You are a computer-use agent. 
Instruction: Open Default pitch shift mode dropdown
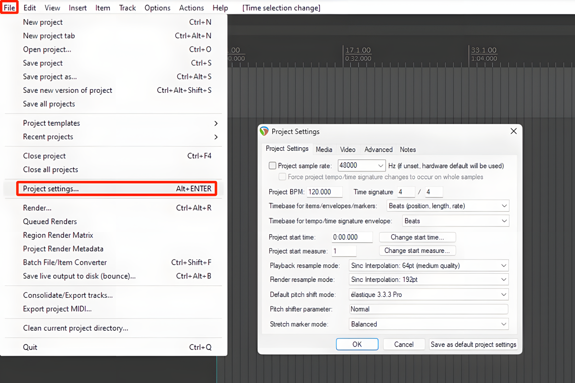[429, 294]
